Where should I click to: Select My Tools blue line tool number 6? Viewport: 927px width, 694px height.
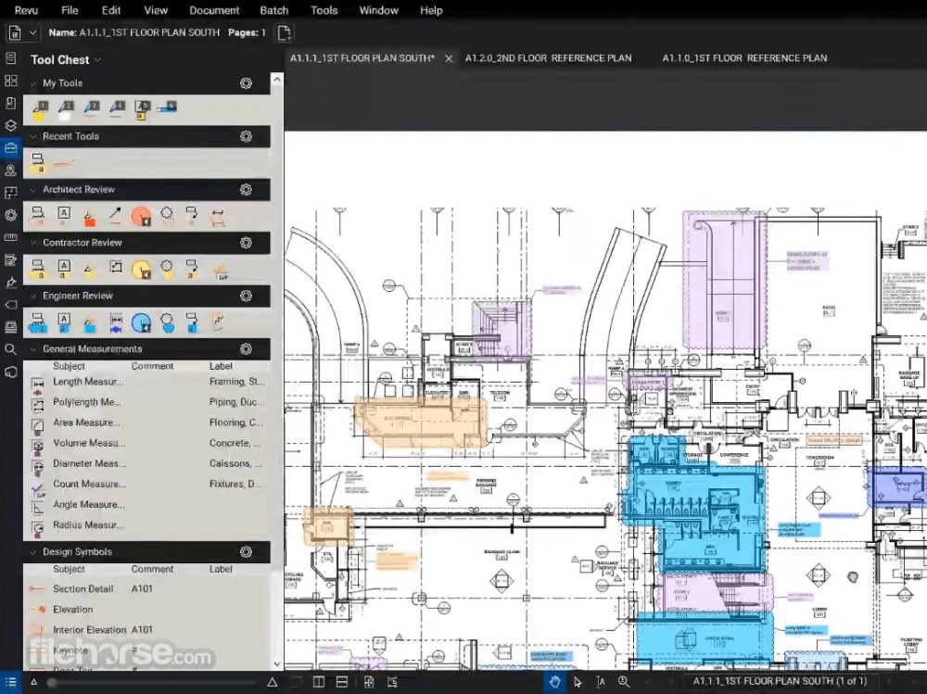coord(167,107)
